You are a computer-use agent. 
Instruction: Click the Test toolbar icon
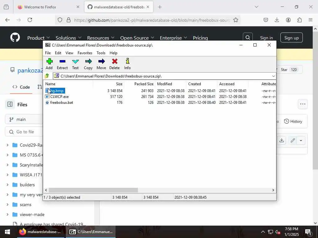[75, 64]
